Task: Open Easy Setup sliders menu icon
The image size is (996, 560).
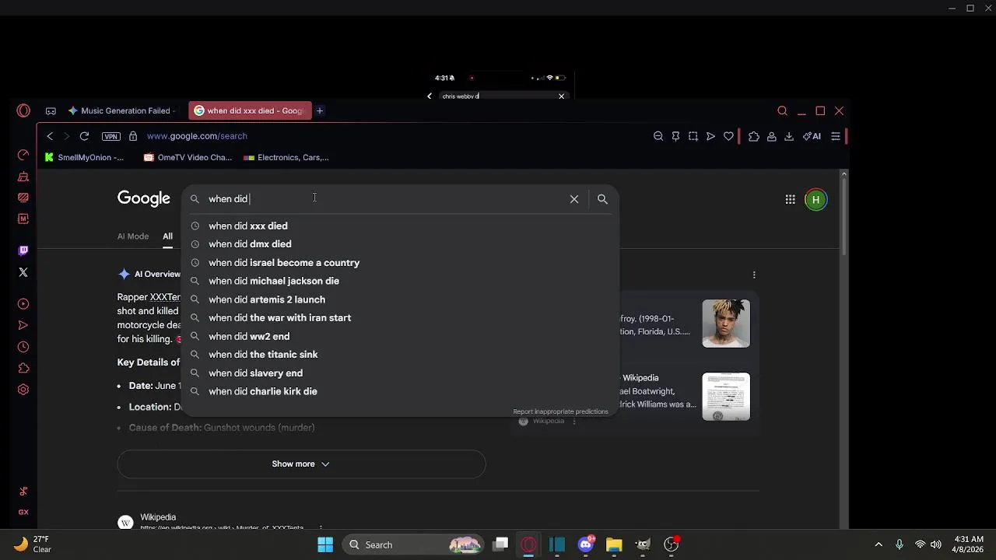Action: [x=836, y=136]
